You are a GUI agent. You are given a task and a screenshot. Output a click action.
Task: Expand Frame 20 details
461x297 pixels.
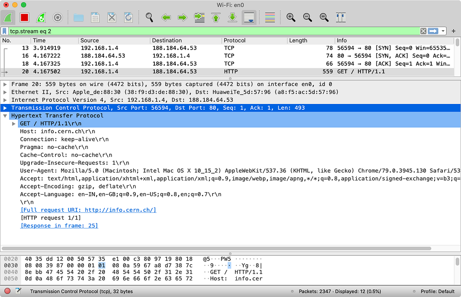pyautogui.click(x=5, y=84)
